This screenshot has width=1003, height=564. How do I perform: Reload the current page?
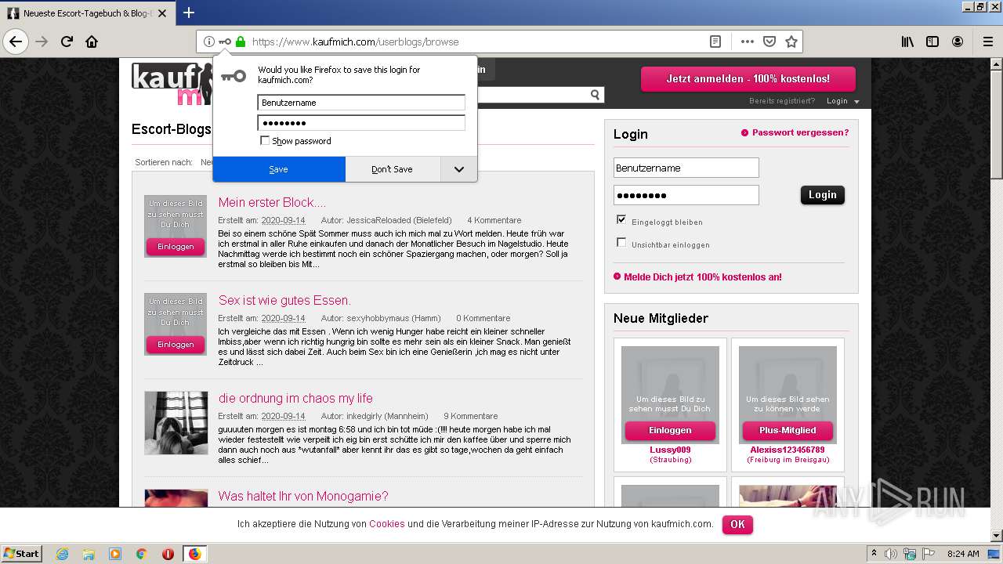pos(67,42)
